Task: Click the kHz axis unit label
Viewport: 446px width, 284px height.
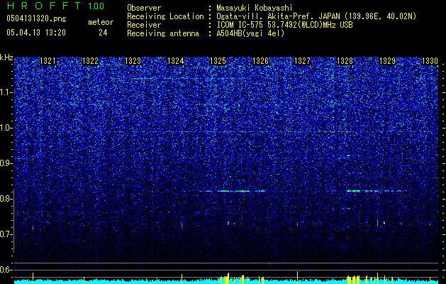Action: pos(6,58)
